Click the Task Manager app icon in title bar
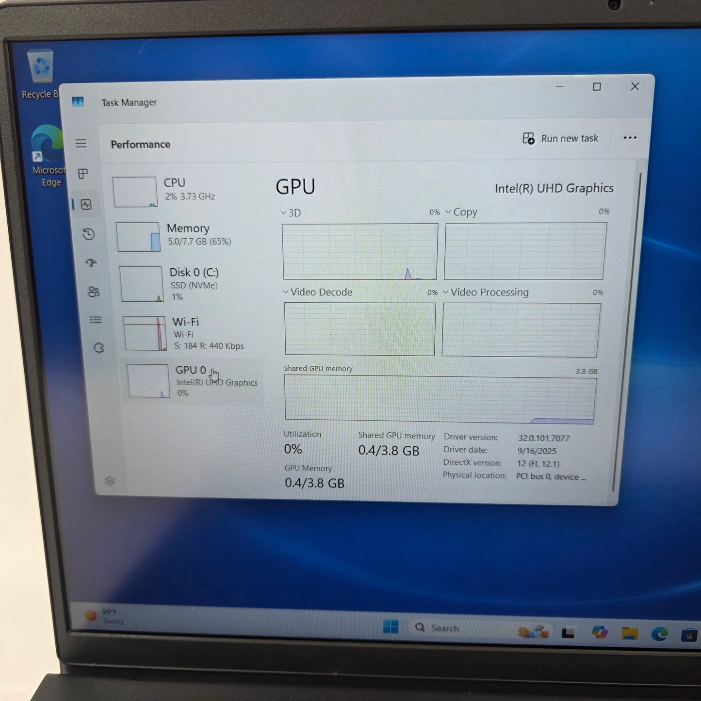 (78, 101)
